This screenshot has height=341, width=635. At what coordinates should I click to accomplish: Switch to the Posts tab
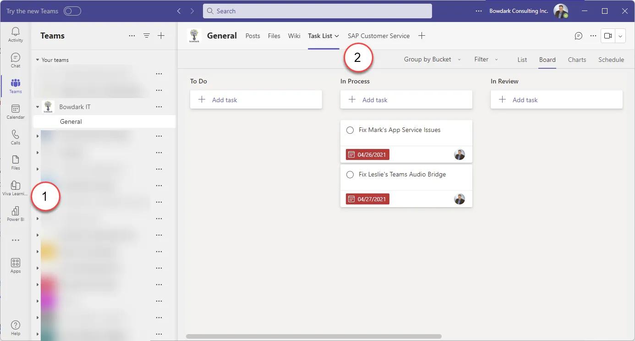tap(253, 36)
